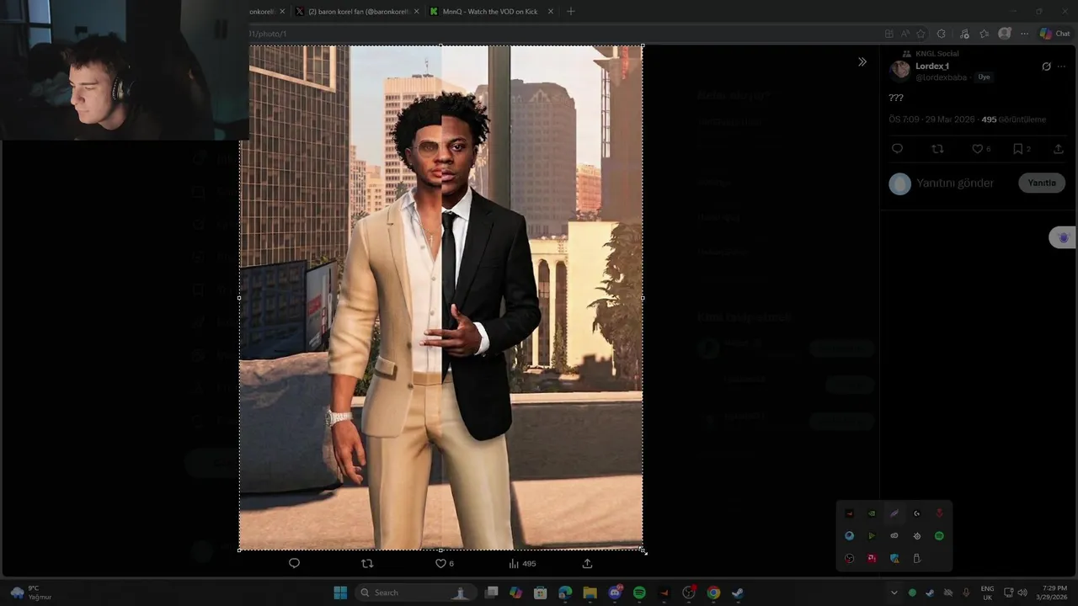Open Windows Security warning shield in tray

click(x=894, y=558)
